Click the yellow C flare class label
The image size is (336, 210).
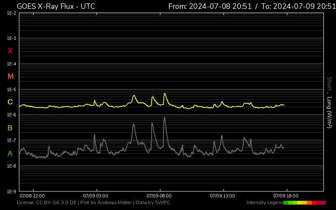pos(10,102)
